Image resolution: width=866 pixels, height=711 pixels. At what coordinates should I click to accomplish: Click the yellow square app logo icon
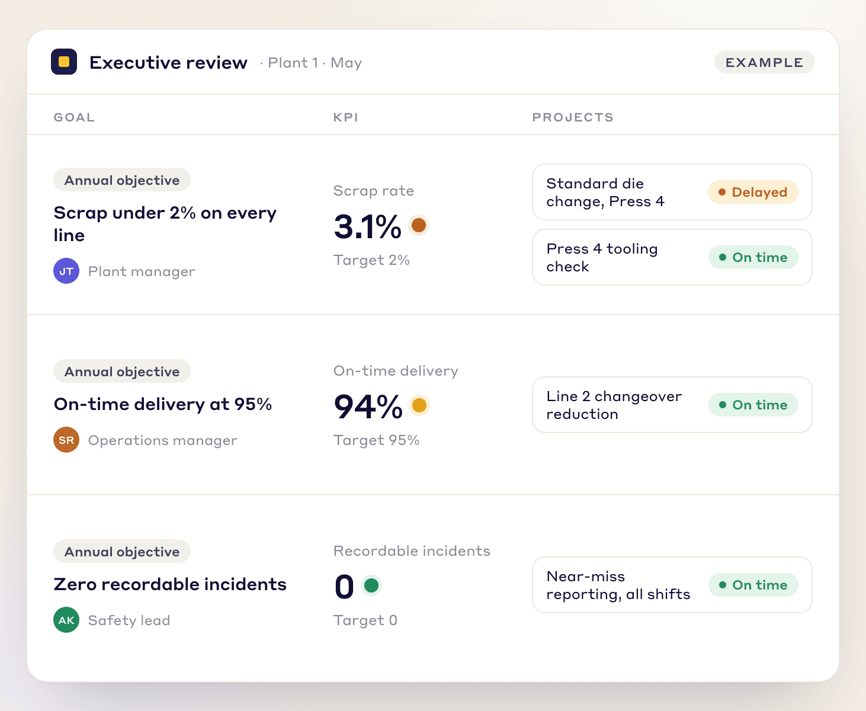coord(64,62)
